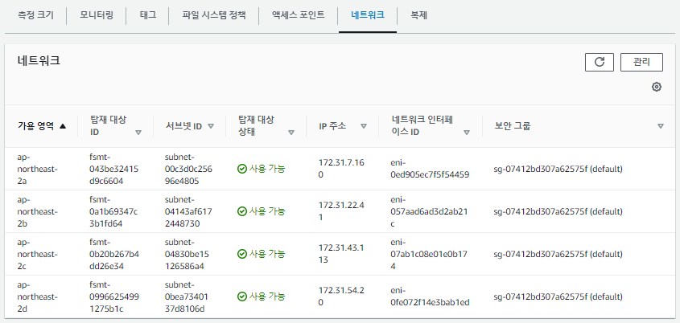Image resolution: width=680 pixels, height=323 pixels.
Task: Click 사용 가능 status in 2c row
Action: (267, 254)
